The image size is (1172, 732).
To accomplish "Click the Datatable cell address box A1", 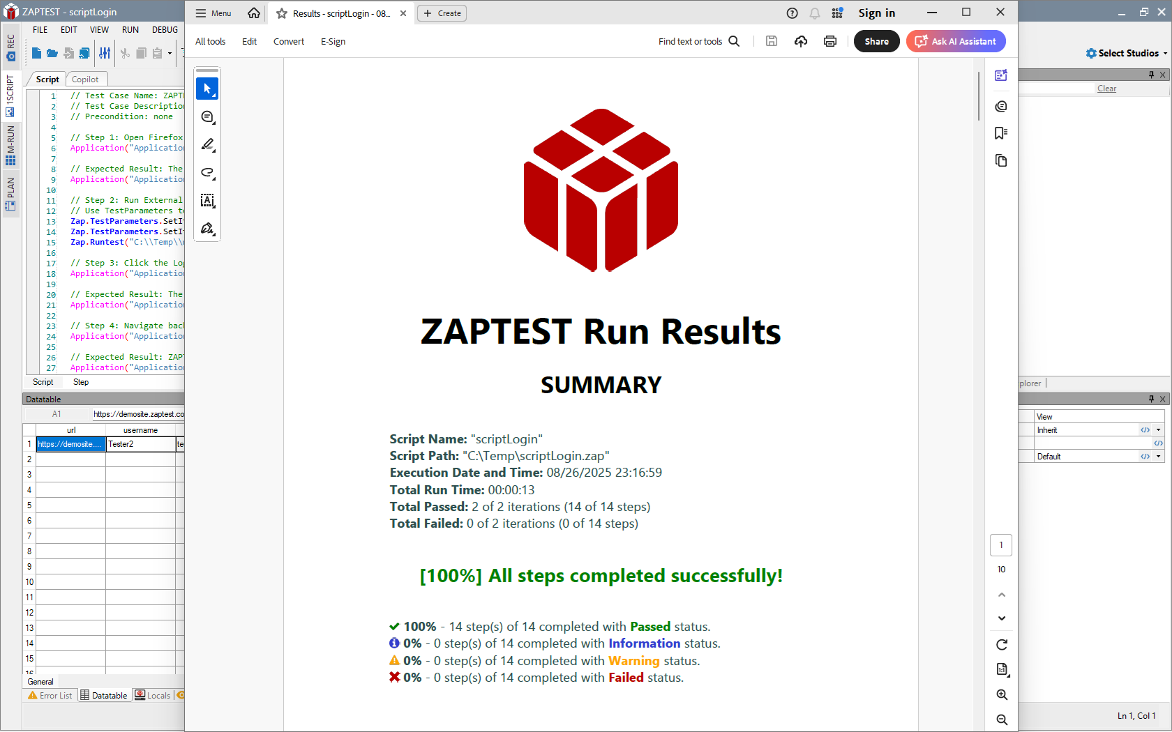I will click(x=57, y=414).
